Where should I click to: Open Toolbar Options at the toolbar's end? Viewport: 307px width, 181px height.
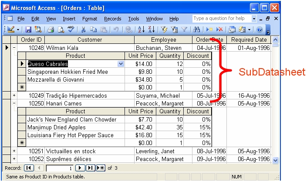tap(268, 30)
